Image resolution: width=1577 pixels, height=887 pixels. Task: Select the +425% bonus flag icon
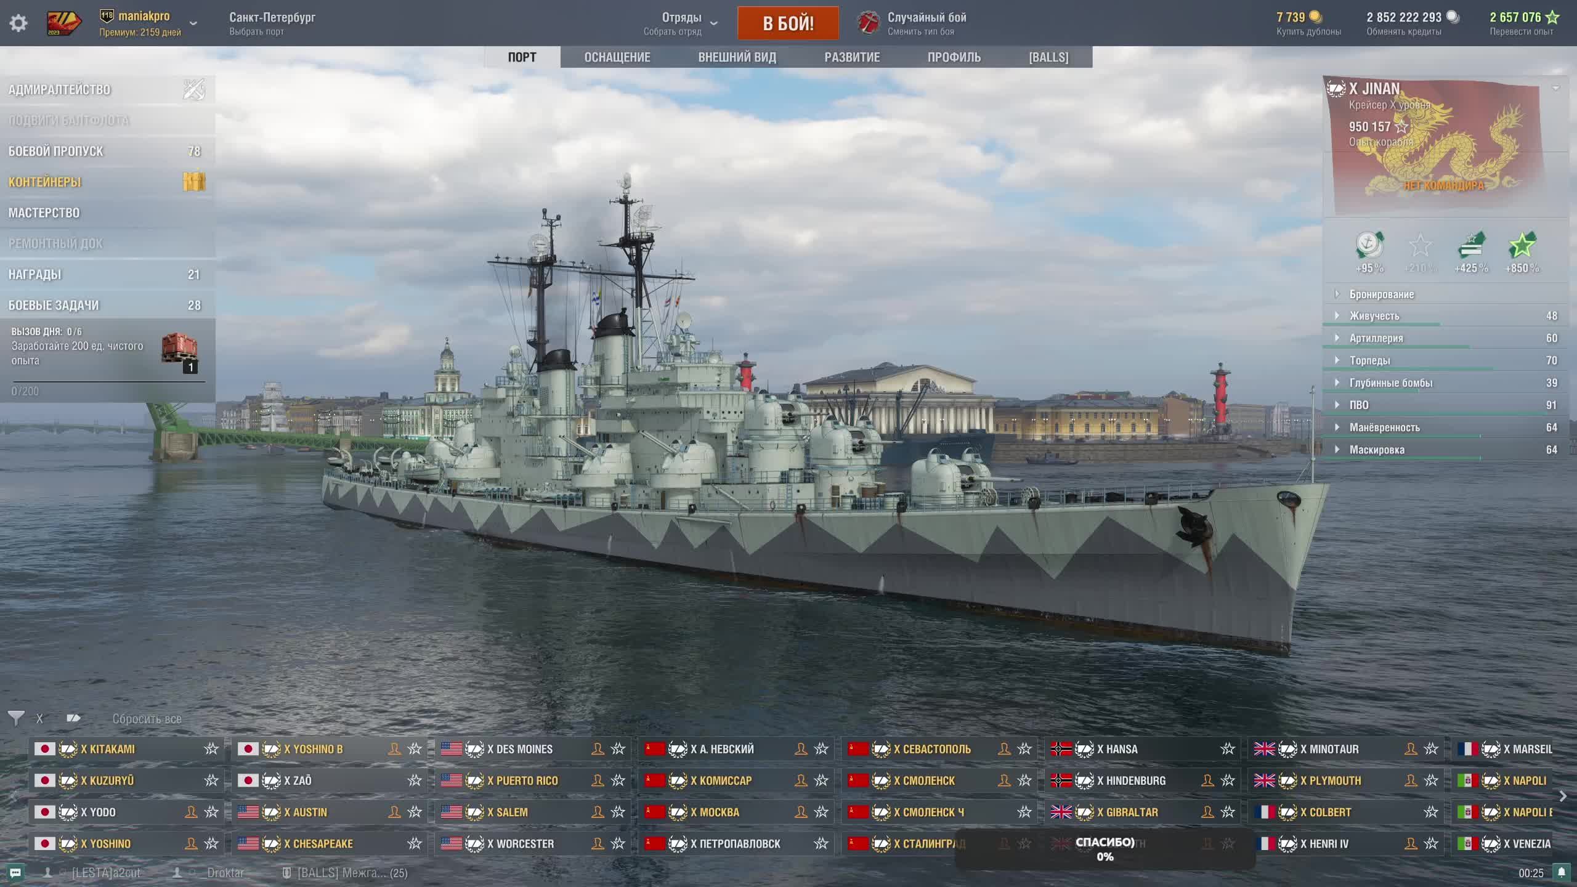pos(1472,245)
